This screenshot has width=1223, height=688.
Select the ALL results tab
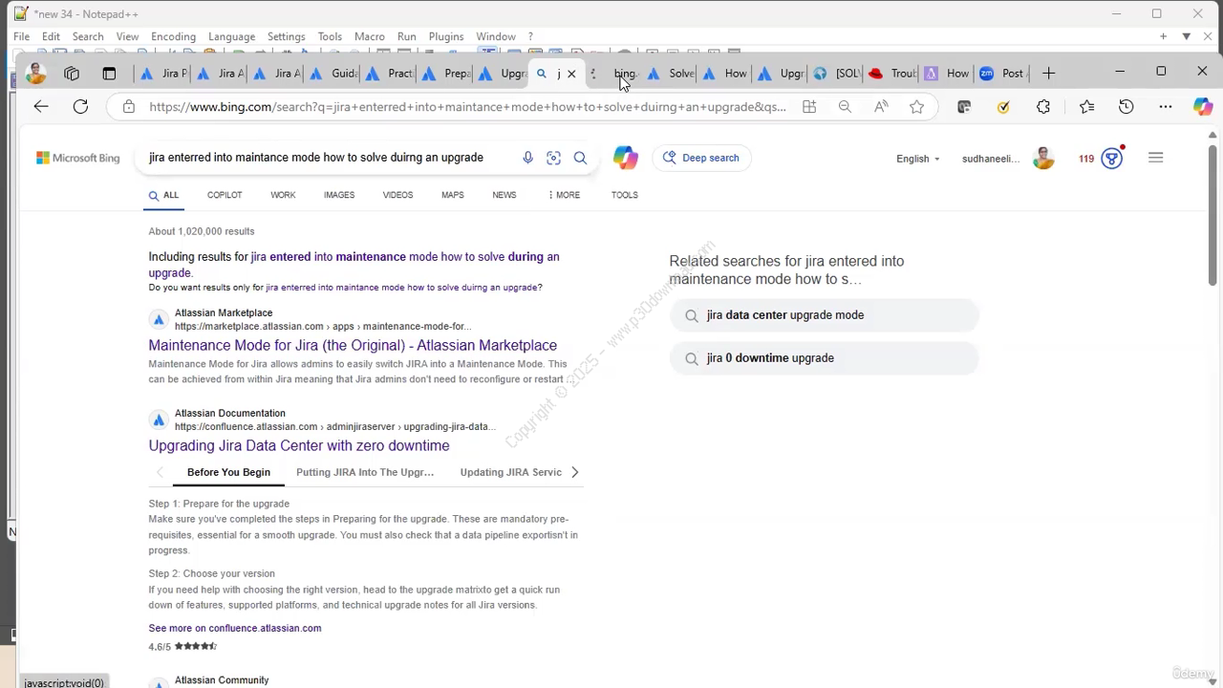(x=163, y=195)
